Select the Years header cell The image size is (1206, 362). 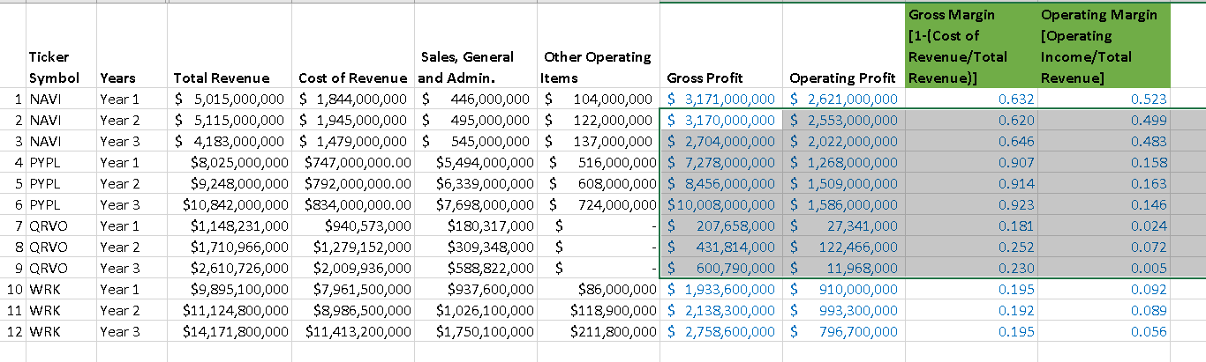132,47
